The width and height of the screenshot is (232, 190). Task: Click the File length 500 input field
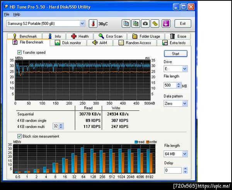click(x=170, y=85)
